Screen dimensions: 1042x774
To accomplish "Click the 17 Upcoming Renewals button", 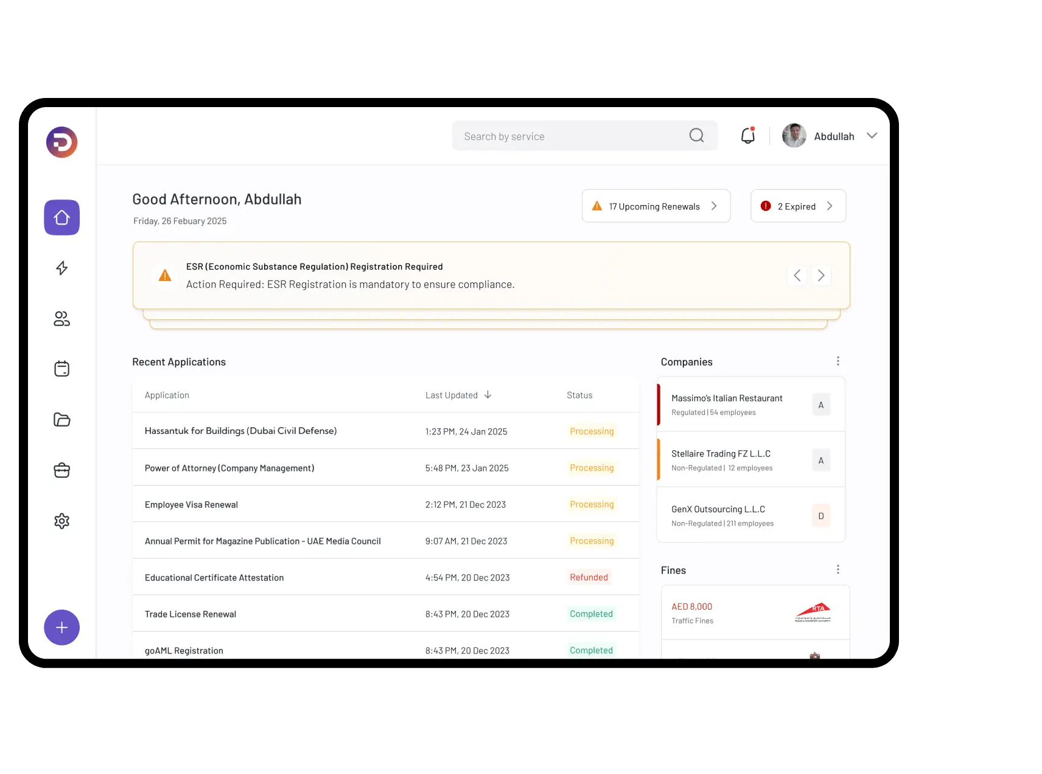I will click(656, 206).
